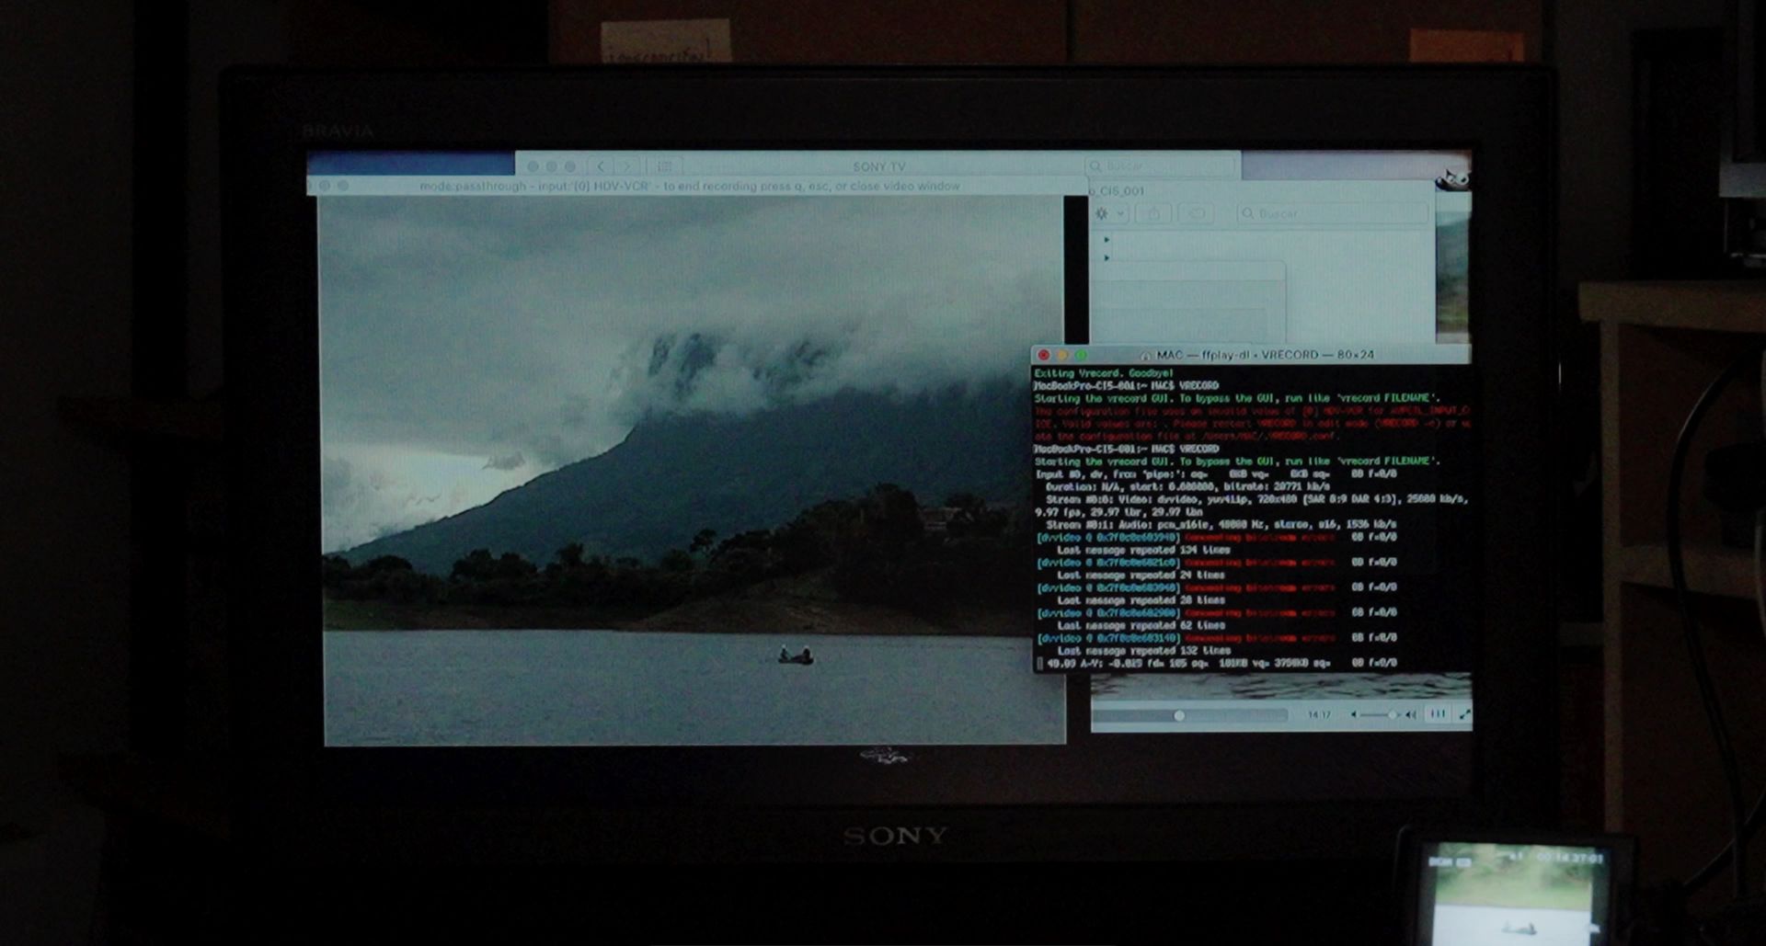This screenshot has height=946, width=1766.
Task: Click the volume slider knob in the player
Action: point(1393,714)
